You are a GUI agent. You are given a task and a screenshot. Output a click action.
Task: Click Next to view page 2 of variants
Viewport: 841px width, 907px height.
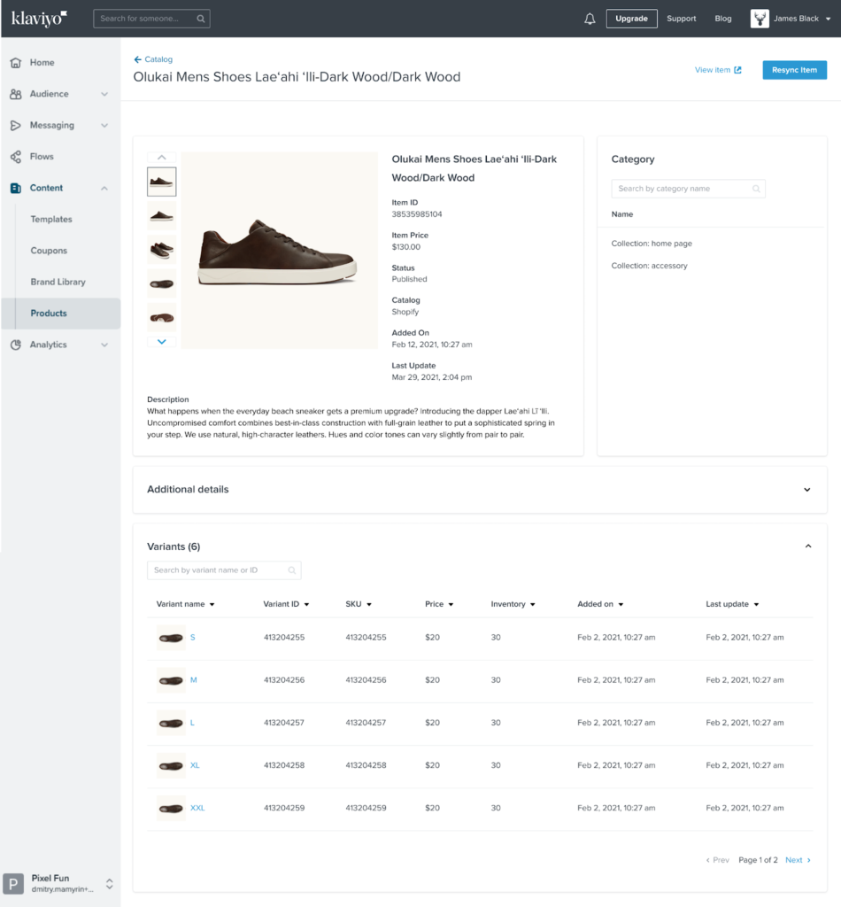(x=794, y=859)
